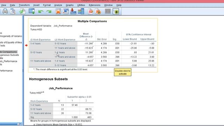This screenshot has height=126, width=224.
Task: Open the Graphs menu
Action: 70,5
